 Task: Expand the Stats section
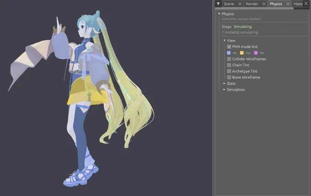coord(230,83)
